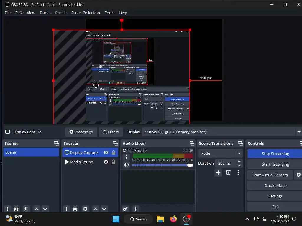Click the Stop Streaming button
Viewport: 302px width, 226px height.
pos(275,154)
